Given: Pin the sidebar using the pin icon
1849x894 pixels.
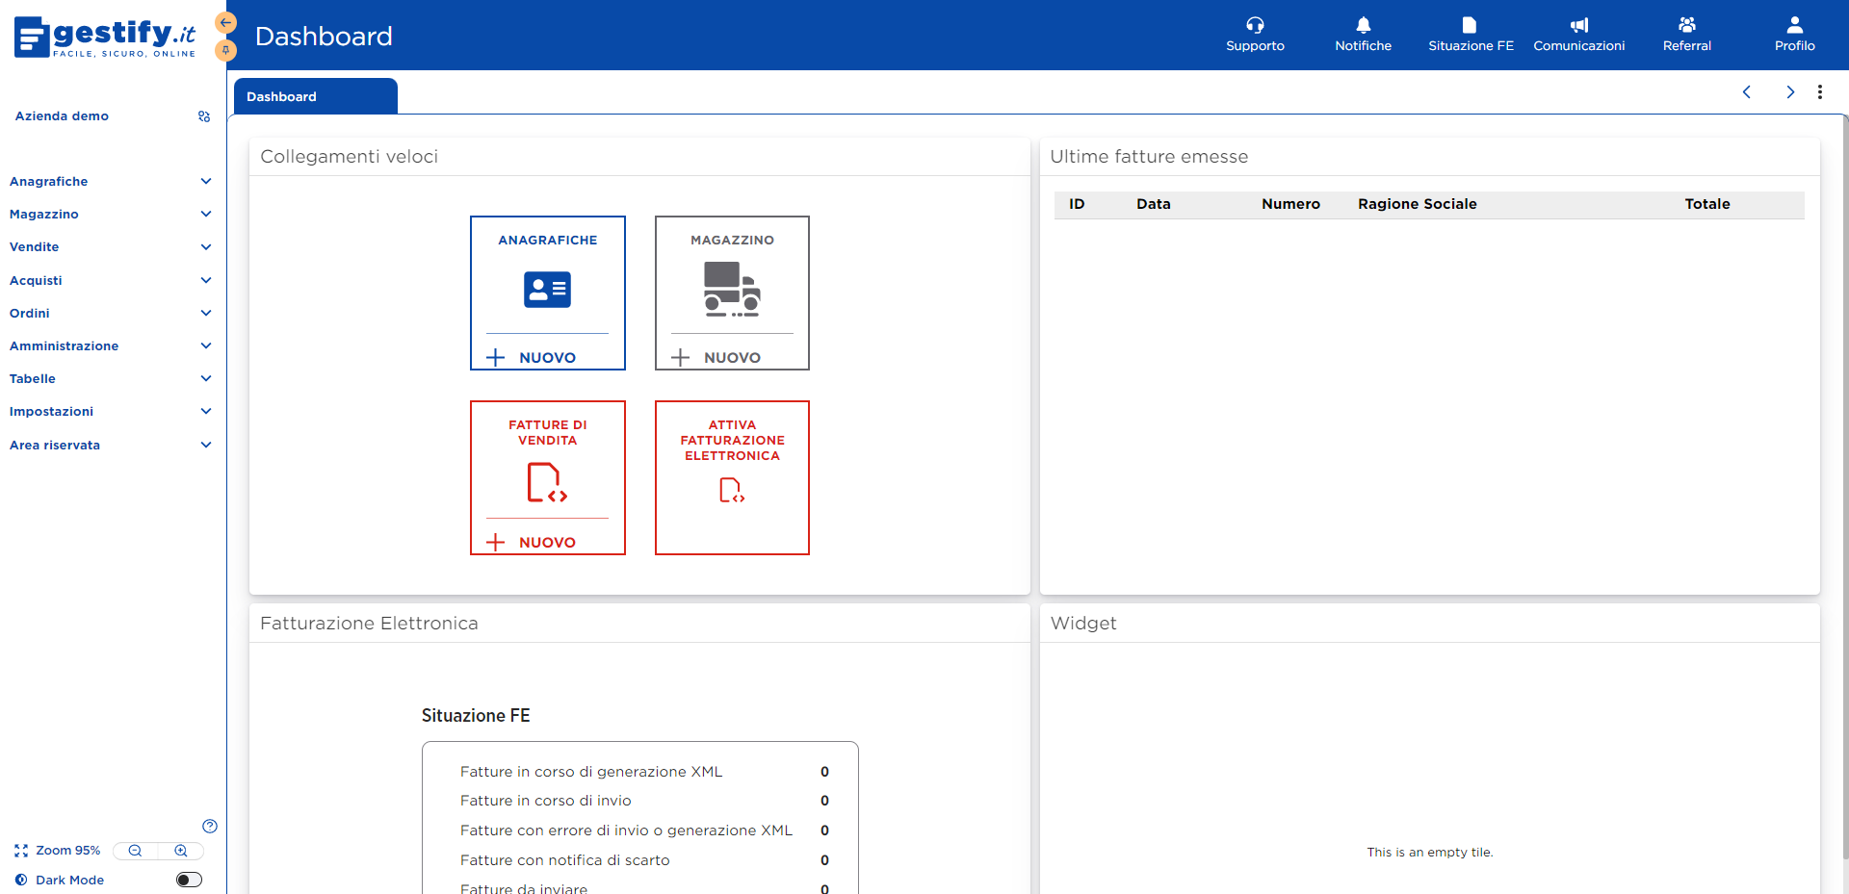Looking at the screenshot, I should click(226, 50).
